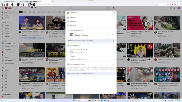Open Shorts in YouTube sidebar

tap(8, 15)
